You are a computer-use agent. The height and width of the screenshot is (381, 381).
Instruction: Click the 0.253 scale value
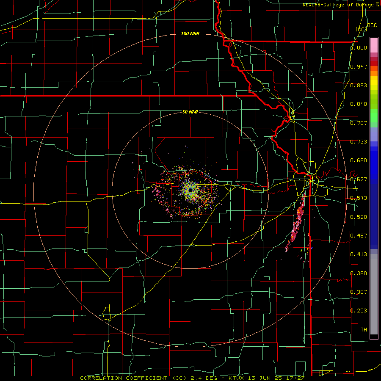(359, 311)
